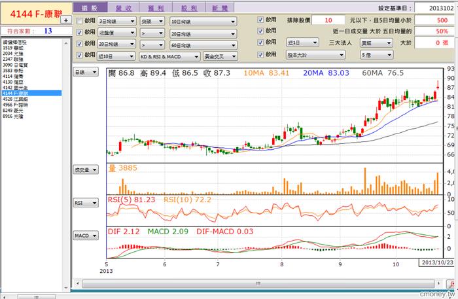Select stock 8249 in the list
458x299 pixels.
tap(31, 111)
